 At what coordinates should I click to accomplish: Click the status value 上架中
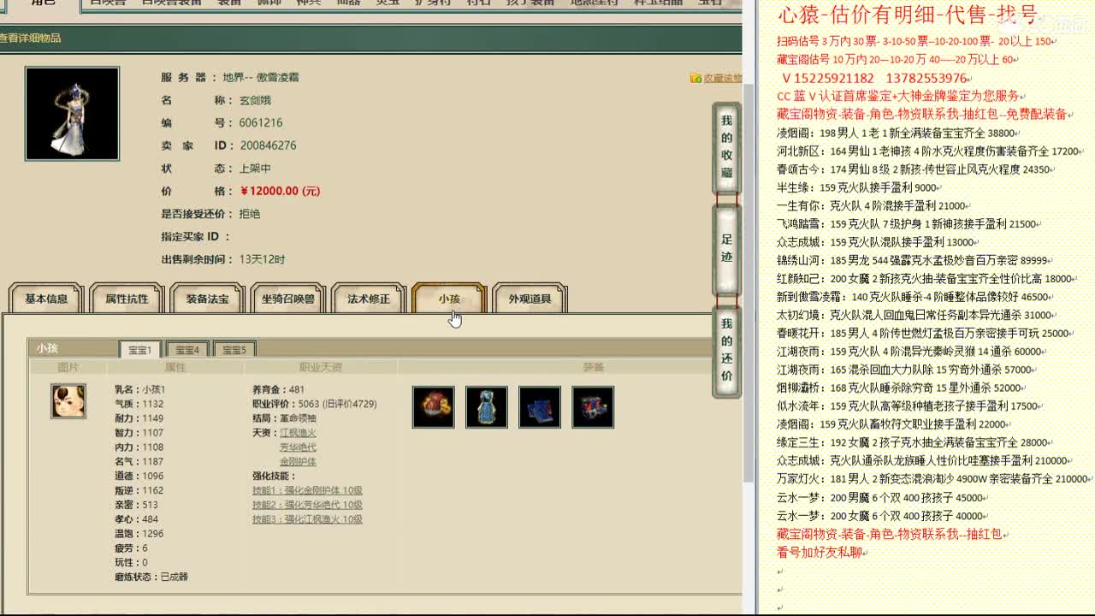point(255,169)
